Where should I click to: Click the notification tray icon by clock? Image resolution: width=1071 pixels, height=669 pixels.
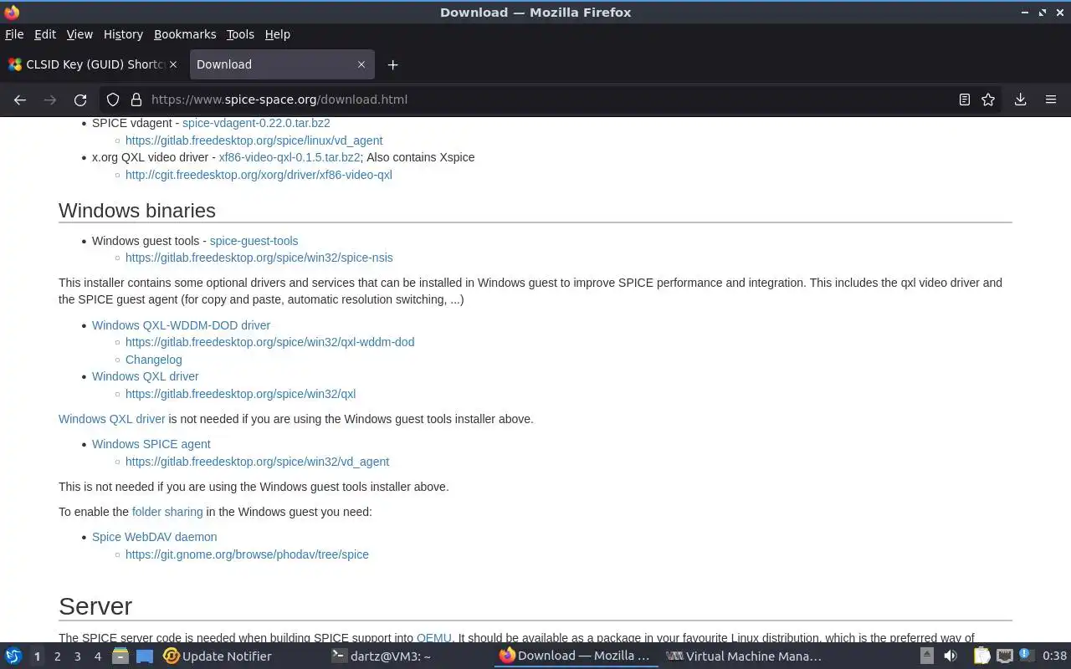click(1027, 656)
